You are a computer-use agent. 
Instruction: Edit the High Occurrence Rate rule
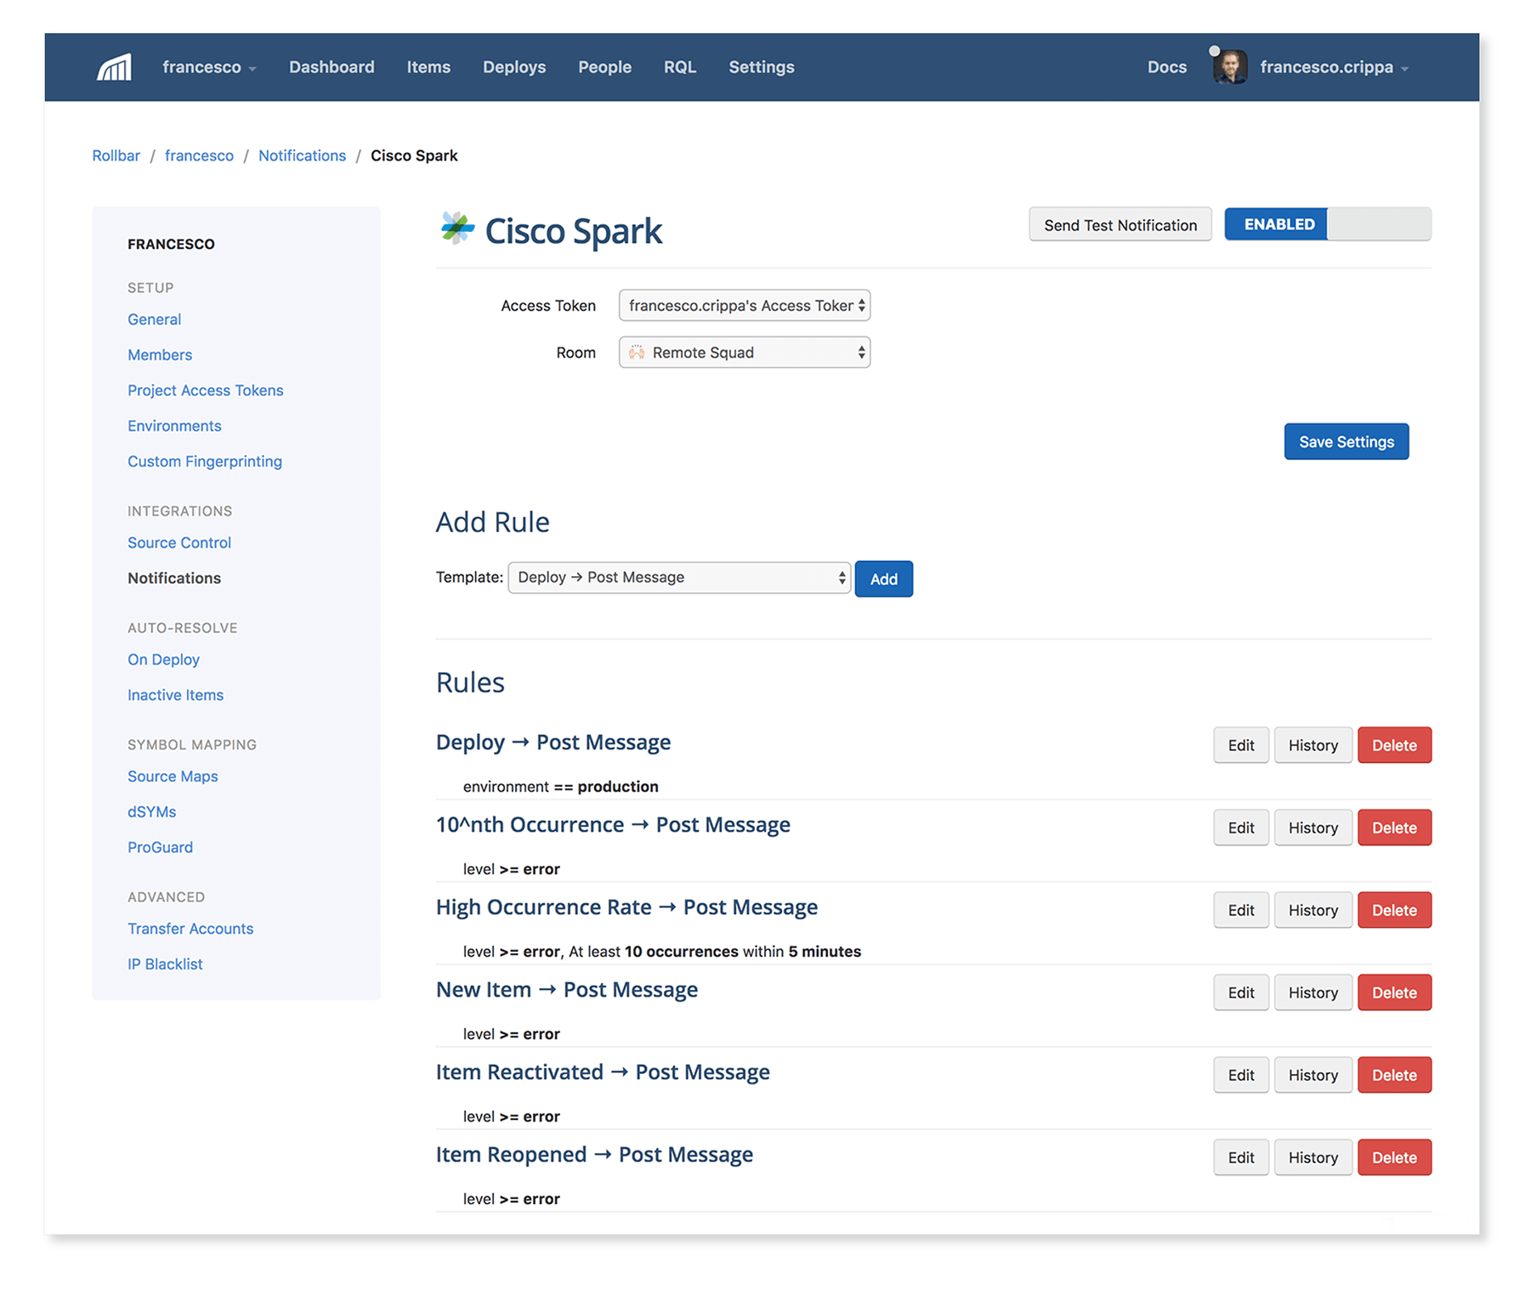1241,910
